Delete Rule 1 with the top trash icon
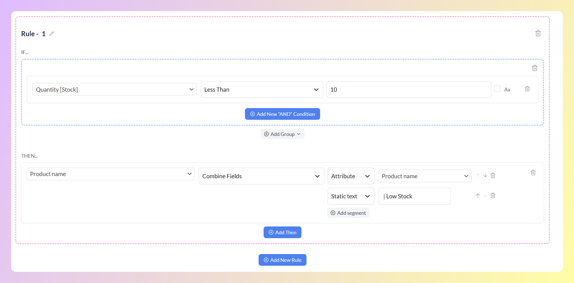This screenshot has width=574, height=283. (538, 33)
